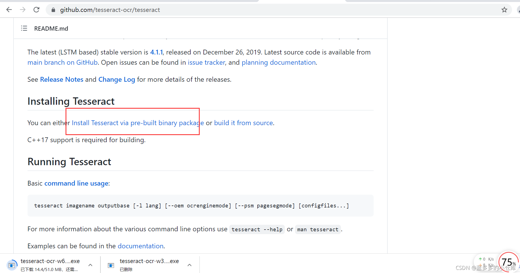The height and width of the screenshot is (273, 520).
Task: Open the documentation examples link
Action: point(141,246)
